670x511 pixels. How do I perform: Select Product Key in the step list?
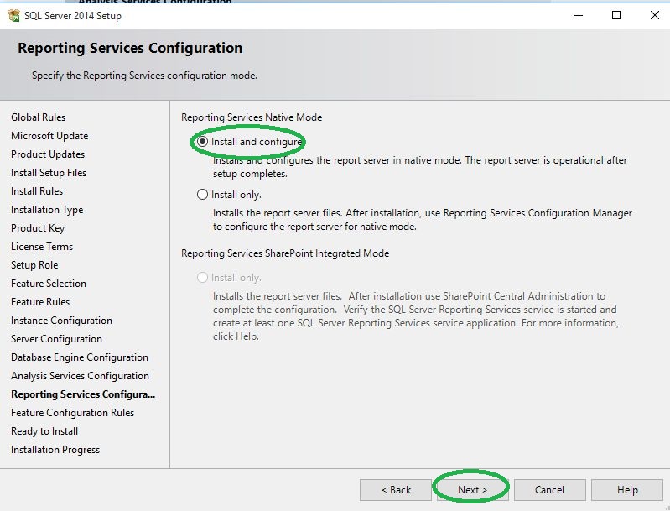pos(38,228)
